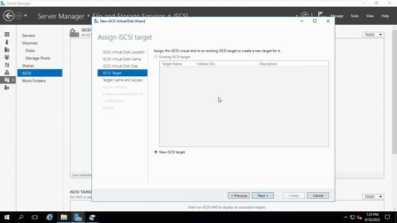Image resolution: width=397 pixels, height=223 pixels.
Task: Select File and Storage Services rail icon
Action: click(x=7, y=80)
